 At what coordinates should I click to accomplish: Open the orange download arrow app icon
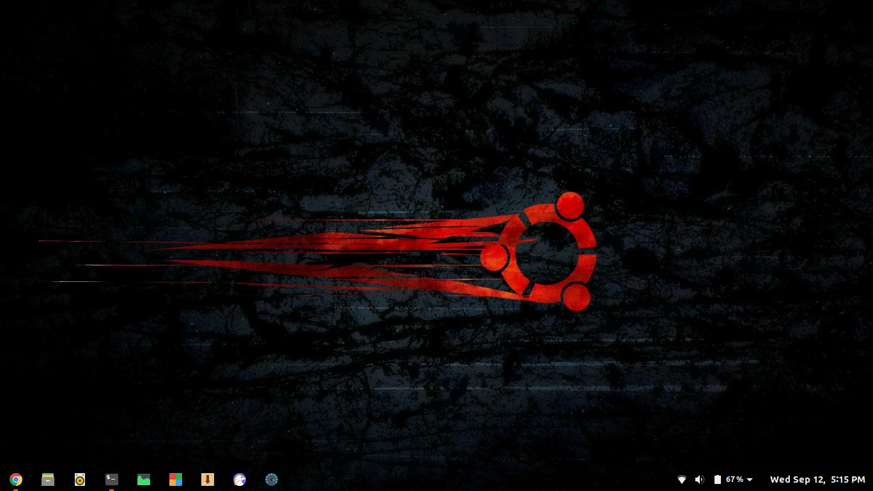pos(208,479)
